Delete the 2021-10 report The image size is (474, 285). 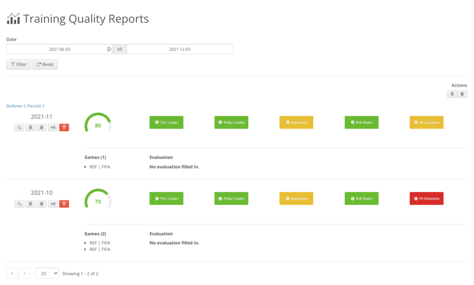tap(64, 204)
